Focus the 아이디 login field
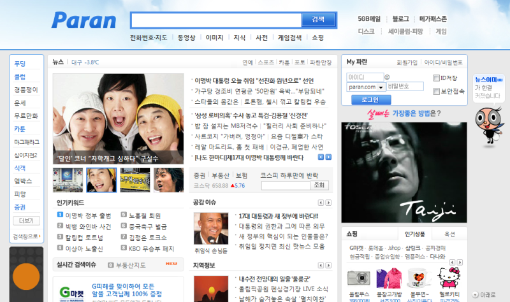Screen dimensions: 510x302 point(365,77)
